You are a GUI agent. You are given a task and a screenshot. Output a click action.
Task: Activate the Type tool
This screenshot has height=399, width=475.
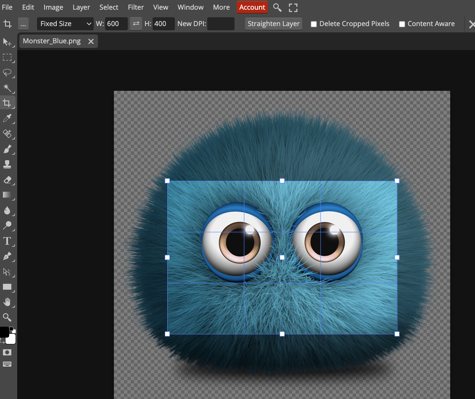(x=7, y=241)
